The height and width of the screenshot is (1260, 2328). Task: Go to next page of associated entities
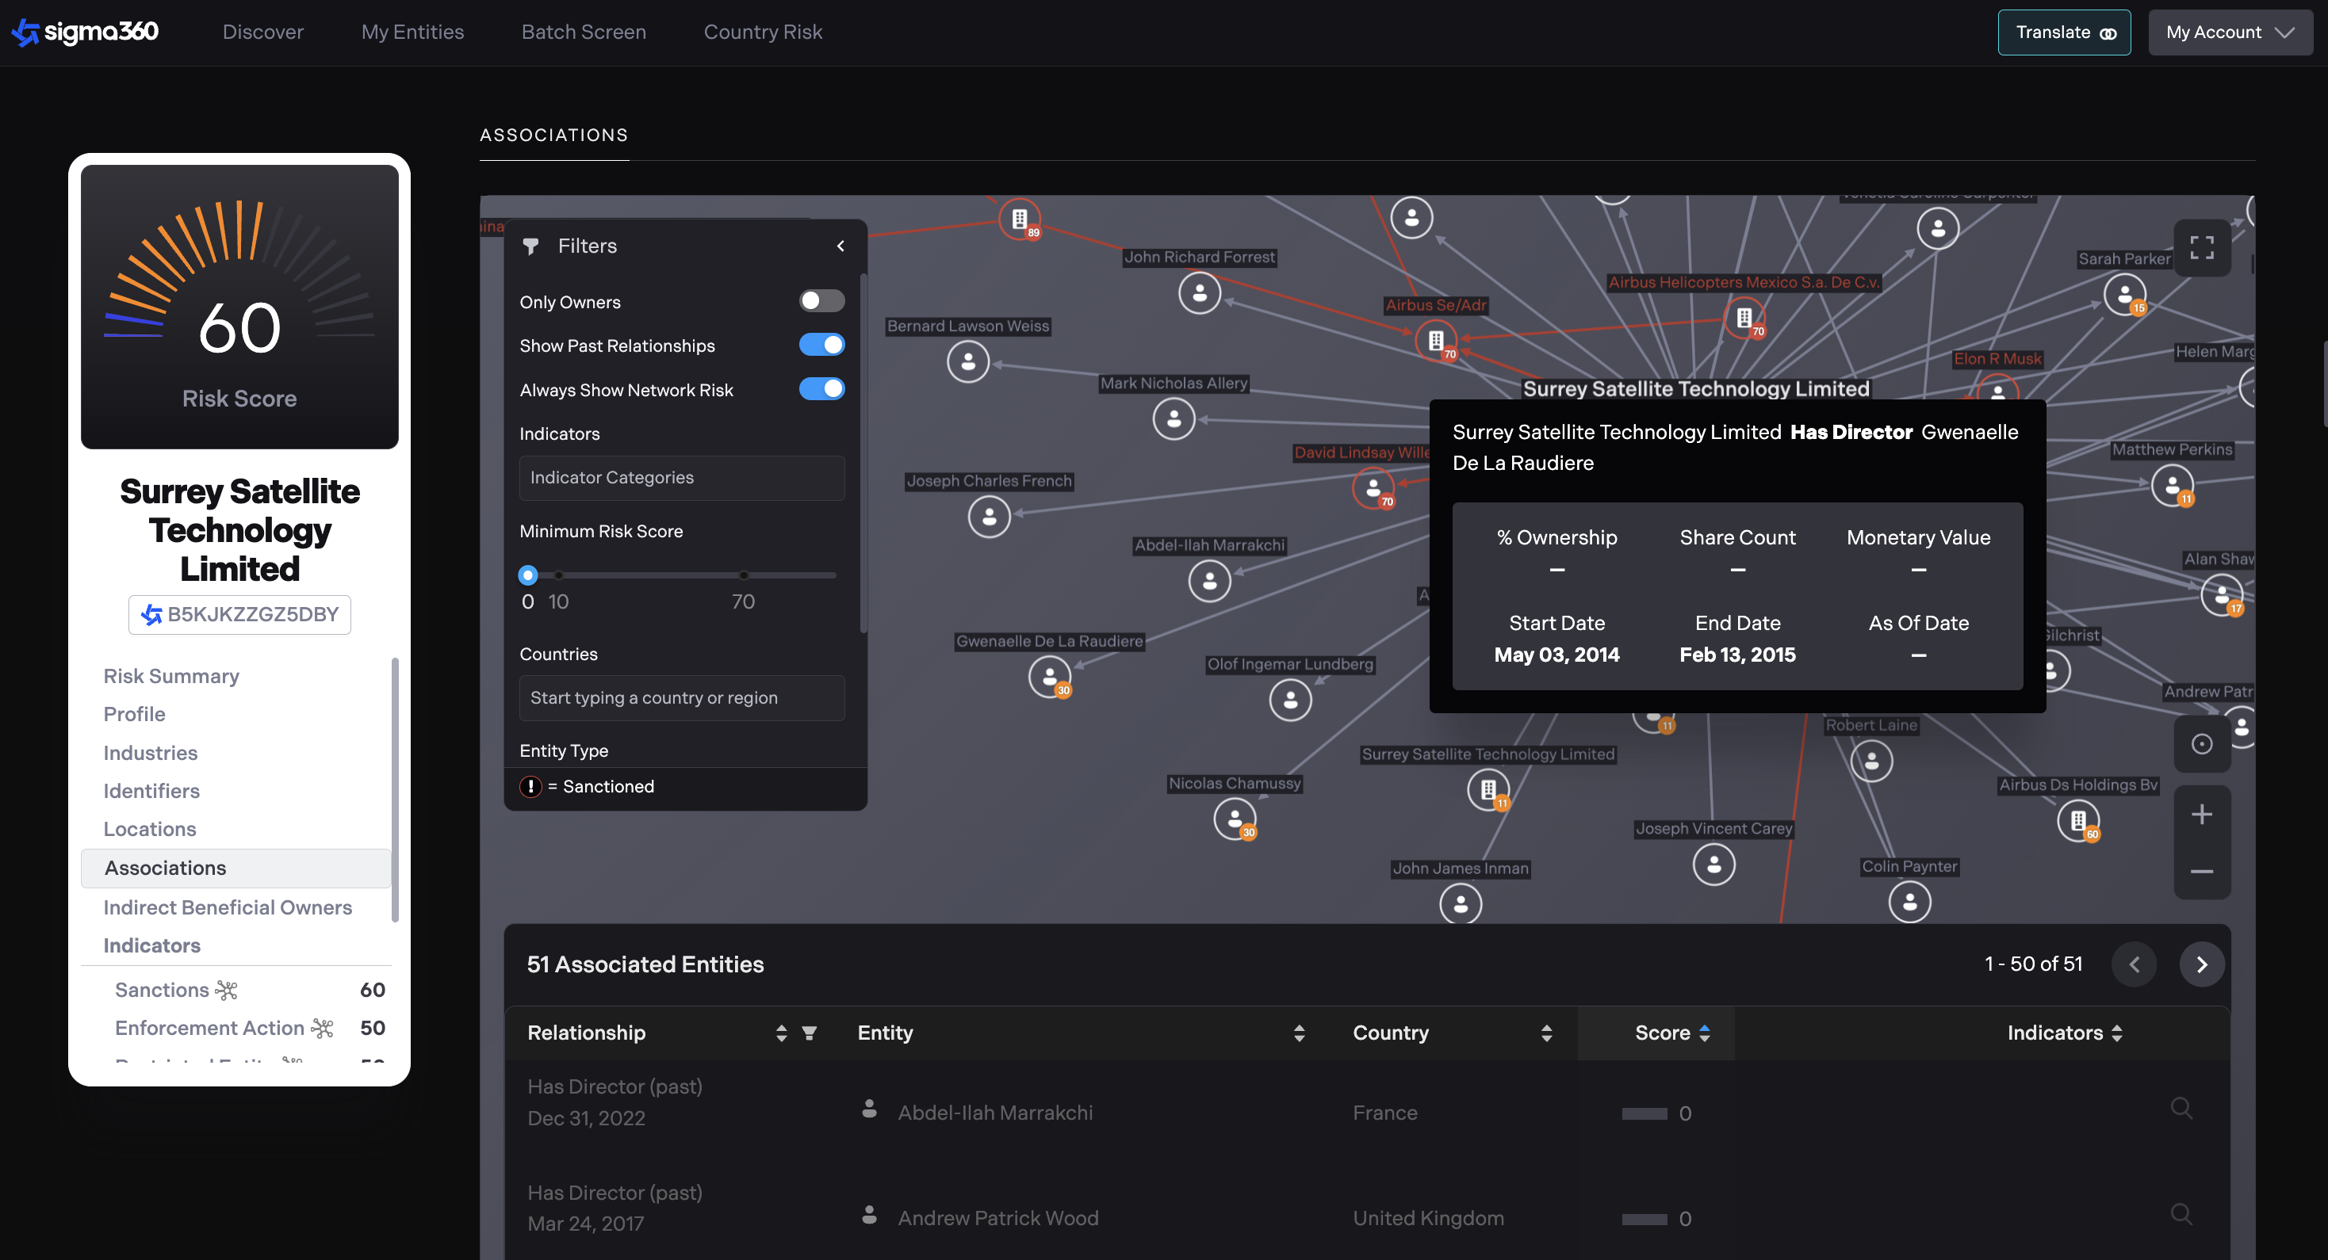tap(2201, 964)
